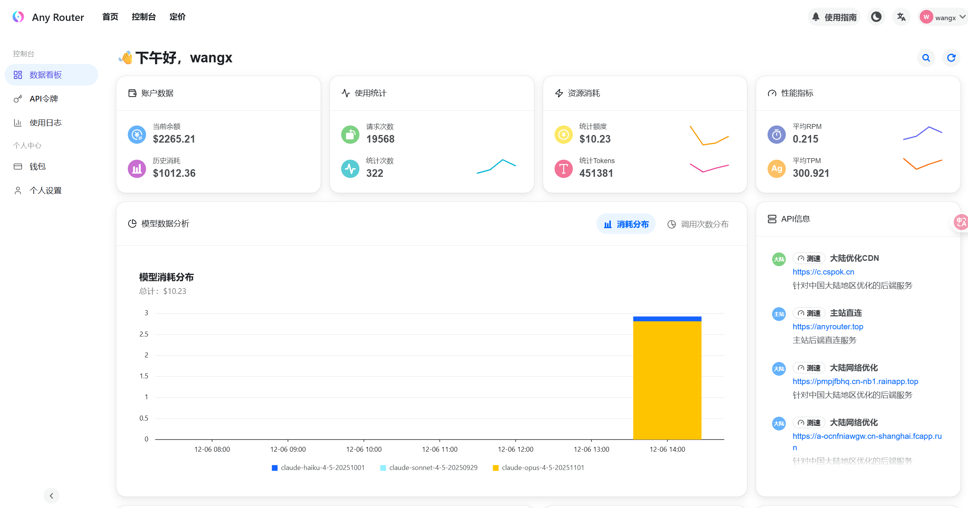Collapse the sidebar with chevron
This screenshot has height=508, width=968.
coord(51,495)
